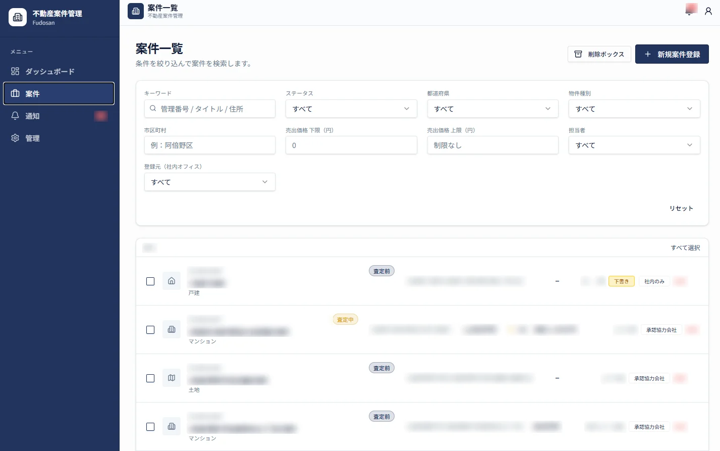720x451 pixels.
Task: Focus the キーワード search field
Action: (210, 109)
